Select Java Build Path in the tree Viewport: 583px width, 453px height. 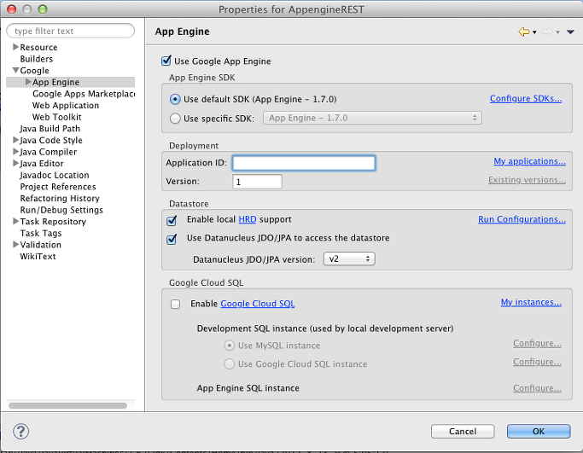pyautogui.click(x=50, y=129)
